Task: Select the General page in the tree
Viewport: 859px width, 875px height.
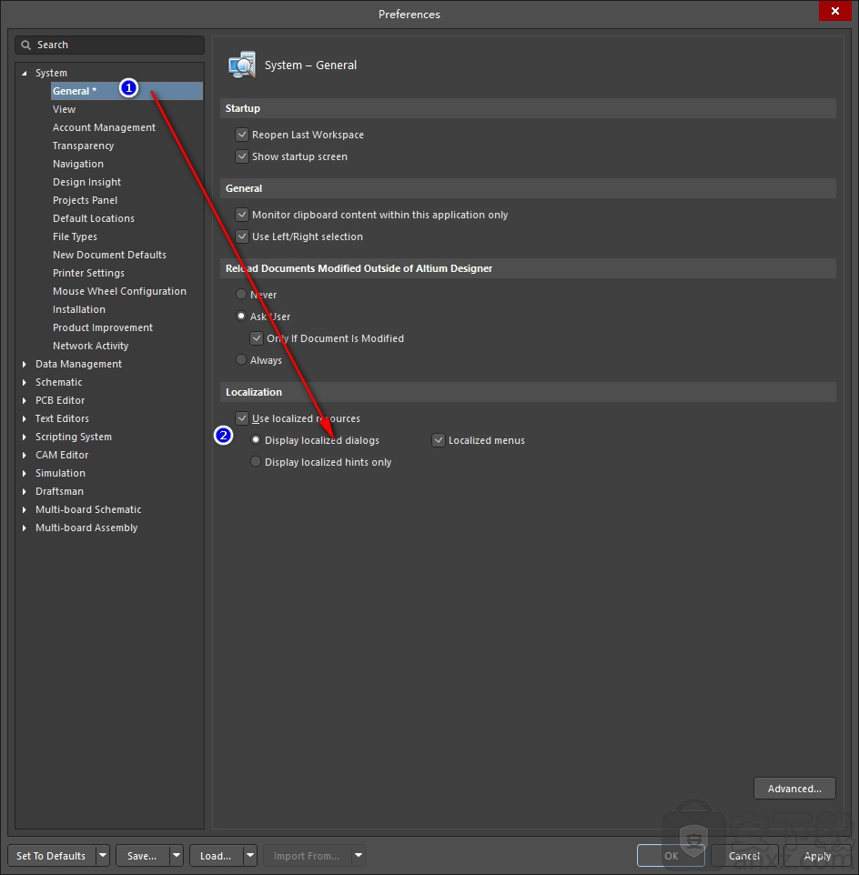Action: pyautogui.click(x=126, y=91)
